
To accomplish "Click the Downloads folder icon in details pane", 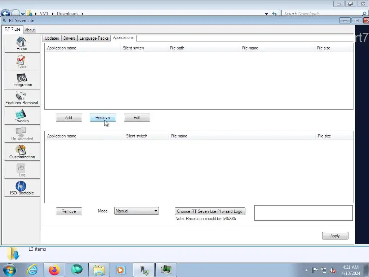I will pos(13,254).
